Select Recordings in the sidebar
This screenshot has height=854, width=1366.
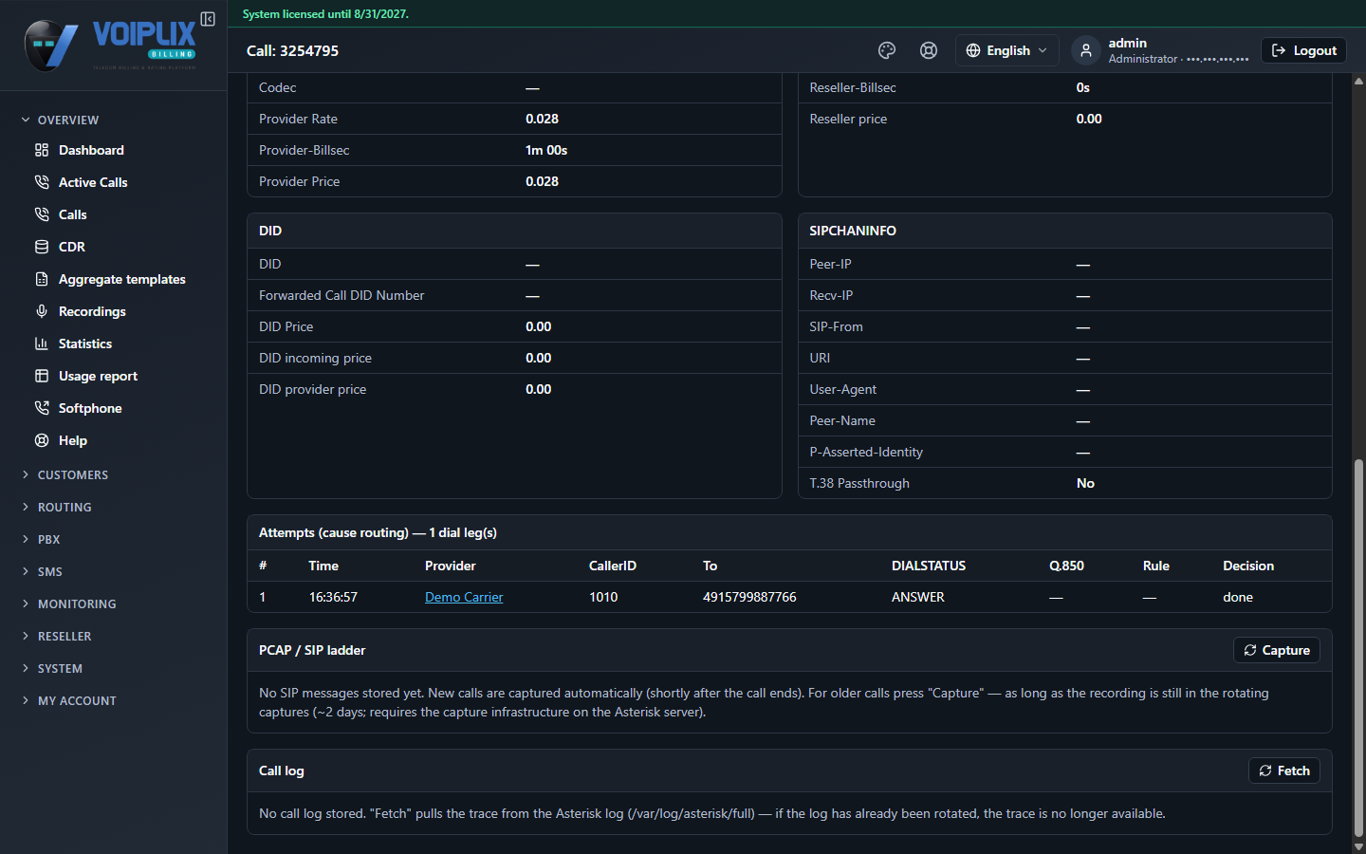tap(92, 311)
